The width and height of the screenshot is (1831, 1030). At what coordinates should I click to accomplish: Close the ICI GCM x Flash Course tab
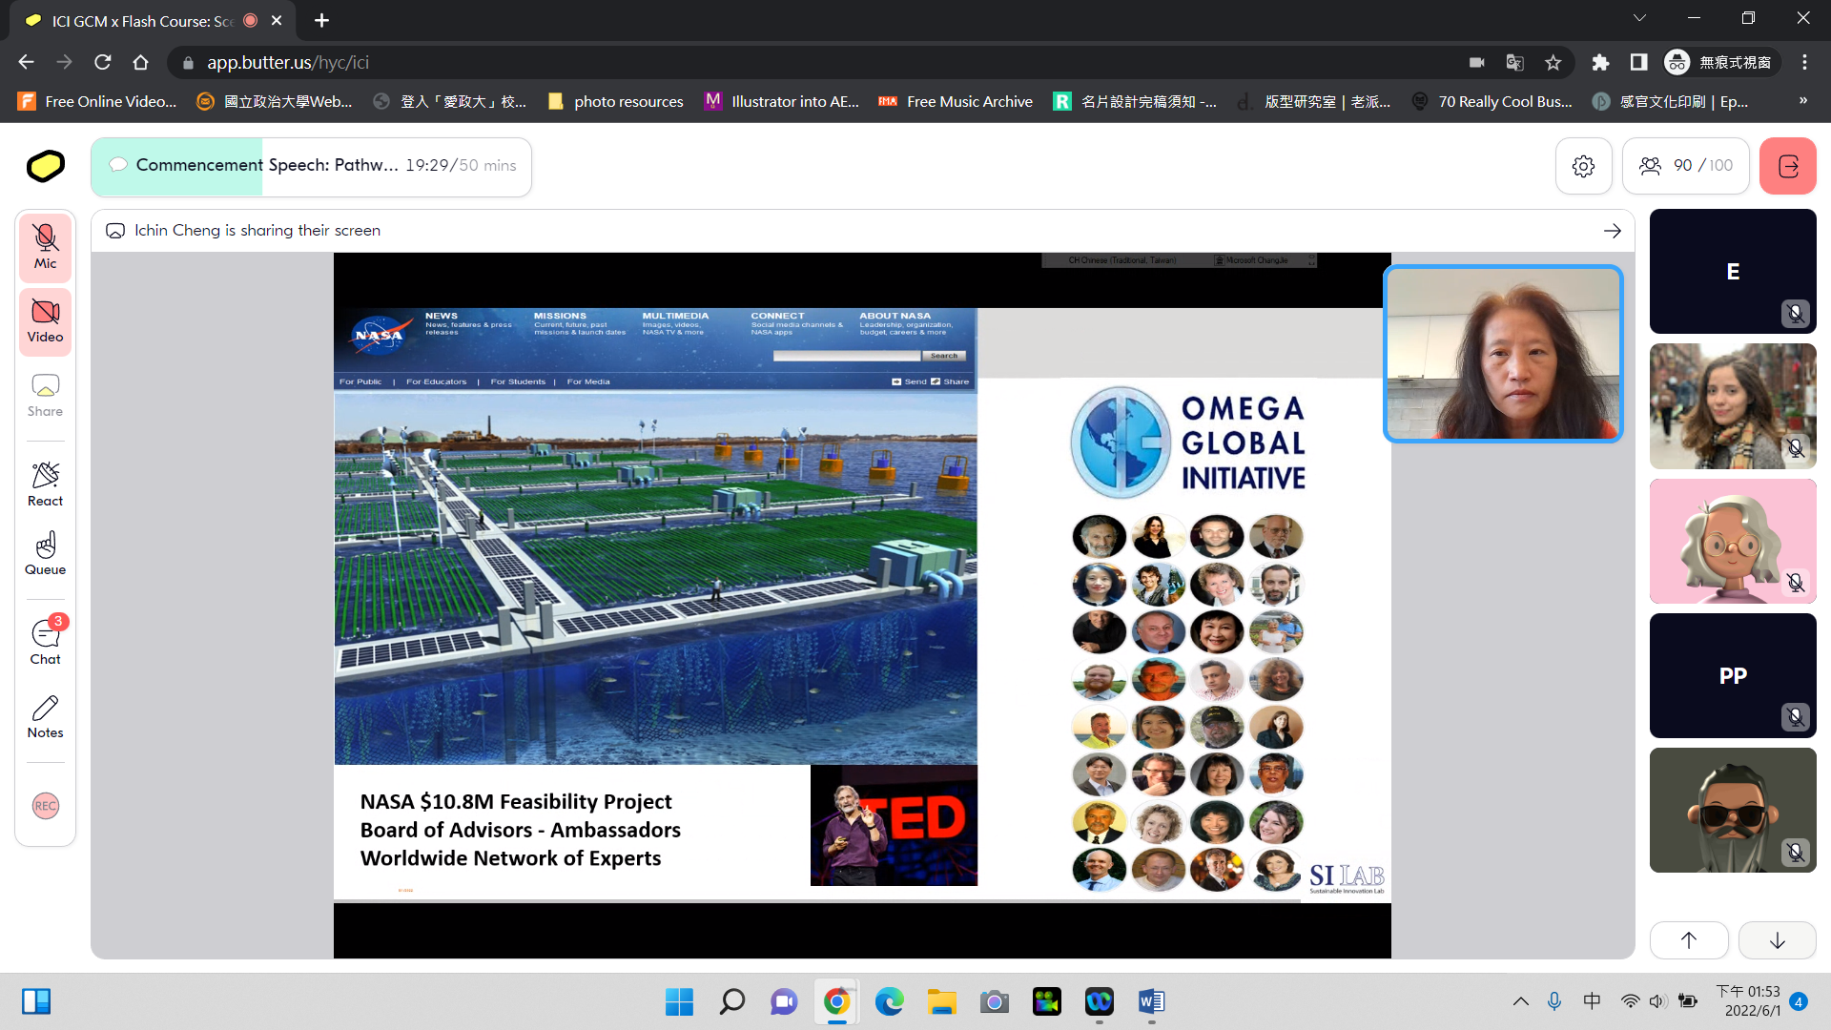click(x=277, y=20)
